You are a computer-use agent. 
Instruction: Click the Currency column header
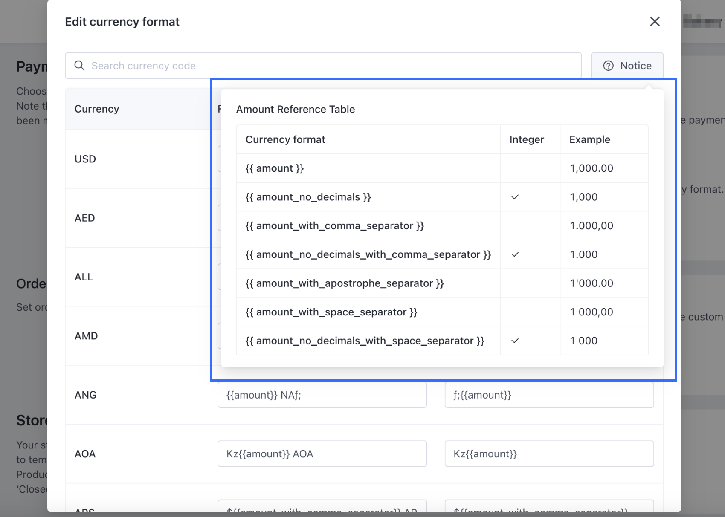click(97, 109)
